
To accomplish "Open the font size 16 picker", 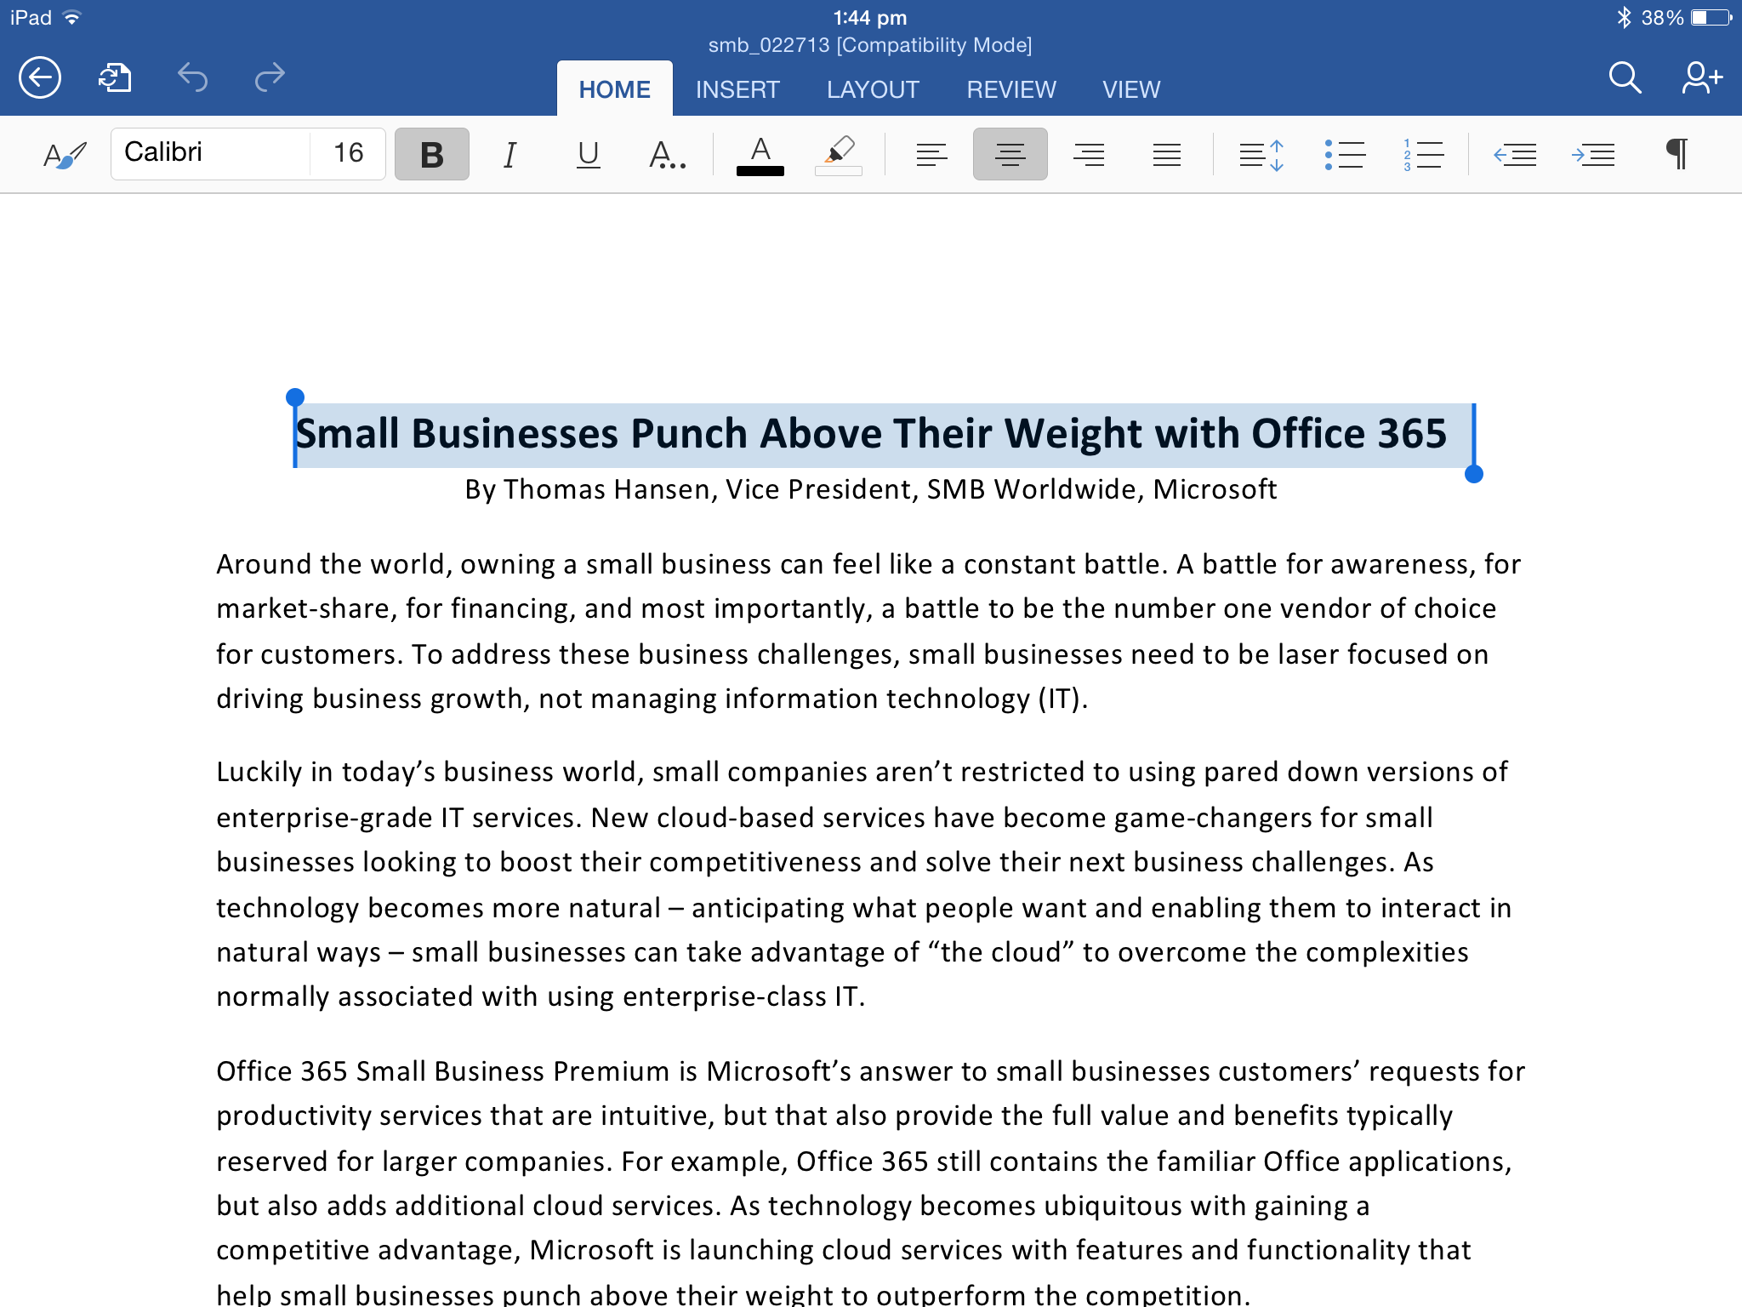I will [349, 153].
